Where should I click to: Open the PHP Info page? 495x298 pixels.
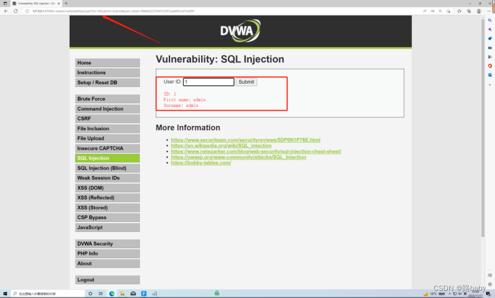[107, 253]
